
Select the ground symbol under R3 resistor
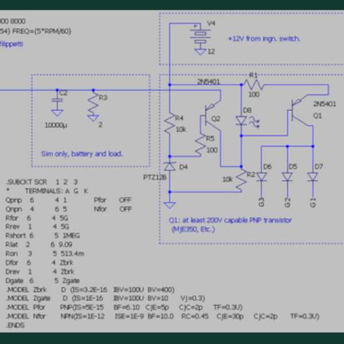pyautogui.click(x=93, y=119)
